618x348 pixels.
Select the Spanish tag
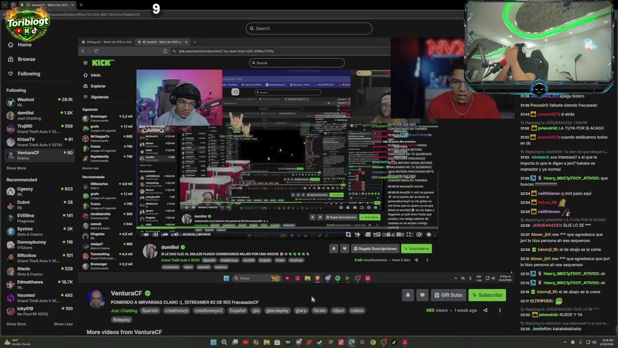150,311
